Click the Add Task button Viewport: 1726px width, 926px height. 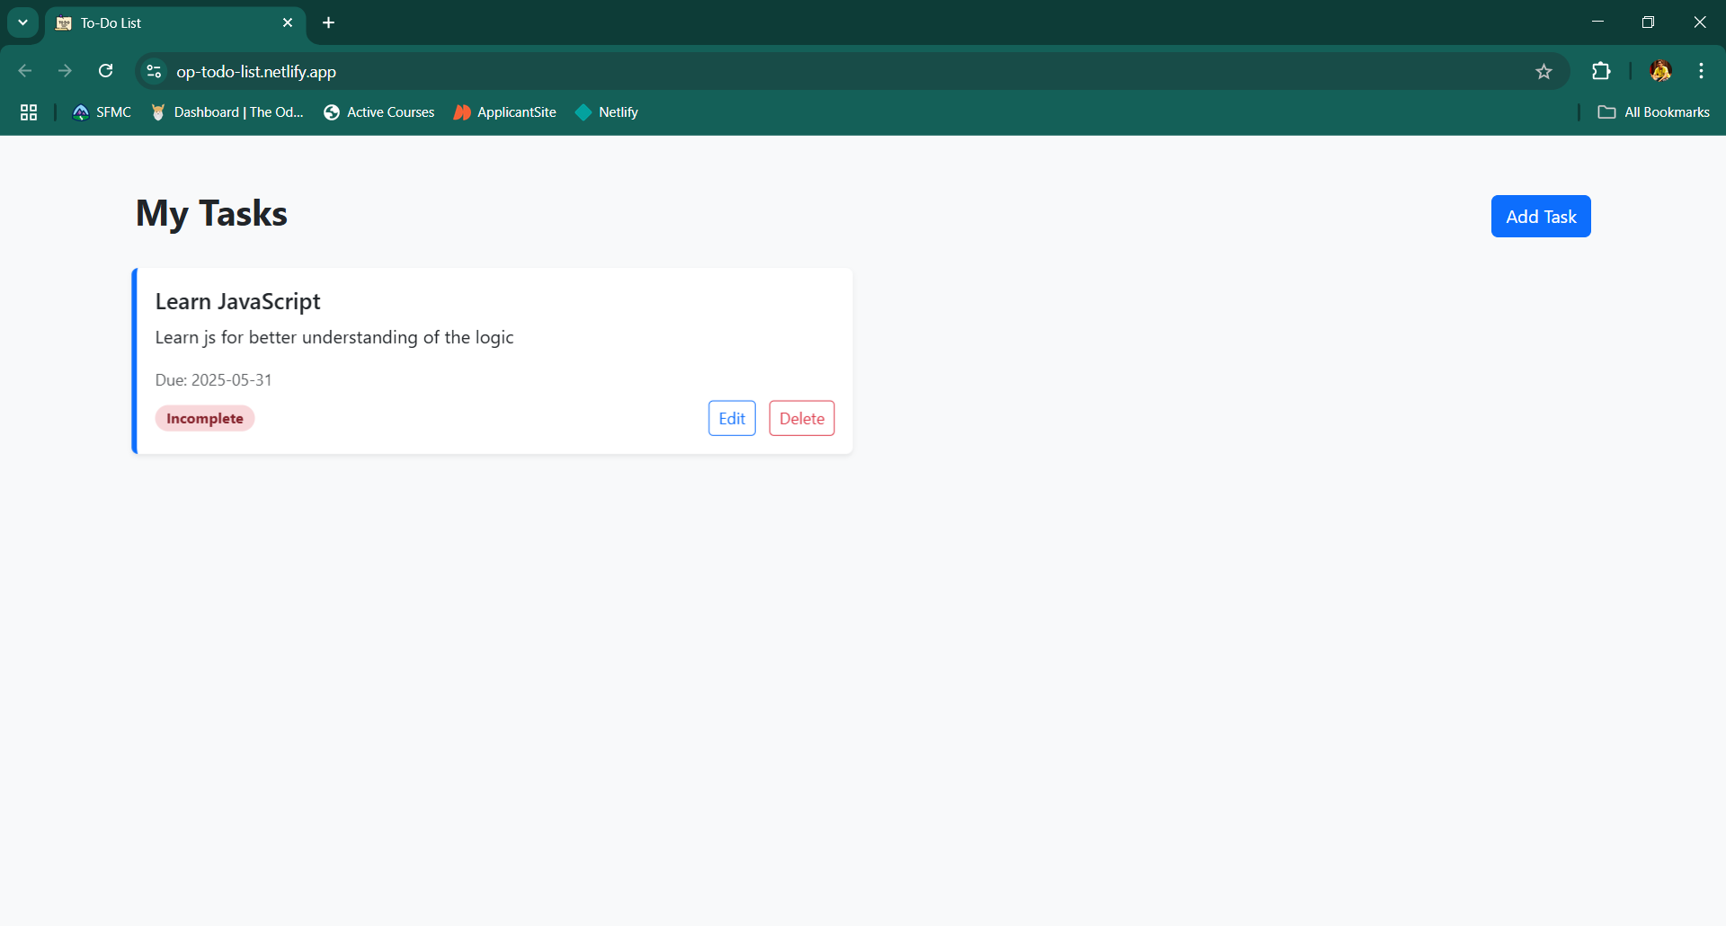pyautogui.click(x=1540, y=217)
